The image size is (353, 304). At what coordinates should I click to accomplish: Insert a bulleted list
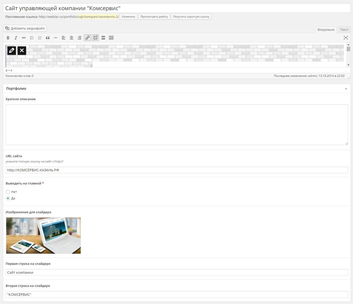32,38
